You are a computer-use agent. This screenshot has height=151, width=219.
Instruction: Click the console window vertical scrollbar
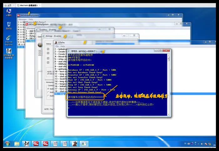(169, 75)
